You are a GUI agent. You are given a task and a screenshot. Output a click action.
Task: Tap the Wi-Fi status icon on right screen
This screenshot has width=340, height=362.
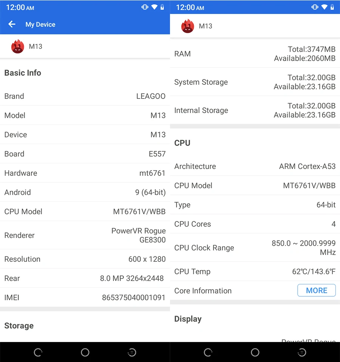(x=324, y=7)
